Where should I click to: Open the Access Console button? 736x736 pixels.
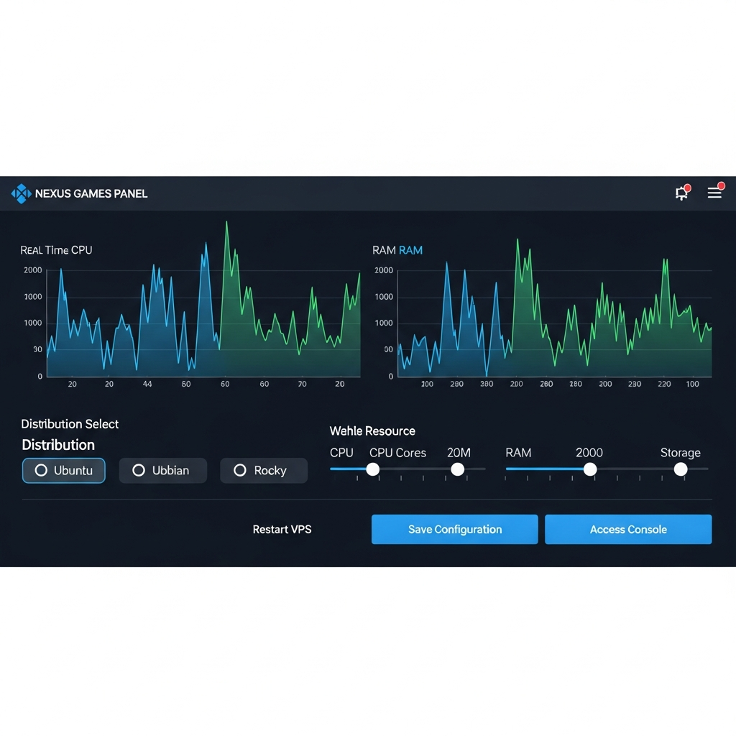point(627,530)
